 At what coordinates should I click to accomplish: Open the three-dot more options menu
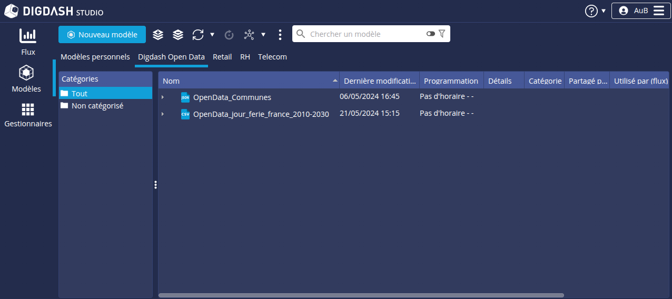280,35
